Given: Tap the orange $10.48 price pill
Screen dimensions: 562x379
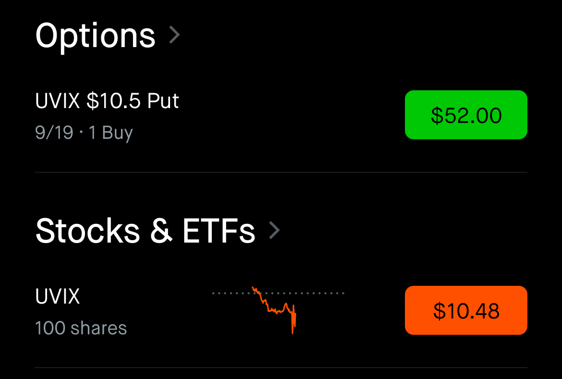Looking at the screenshot, I should pos(466,310).
